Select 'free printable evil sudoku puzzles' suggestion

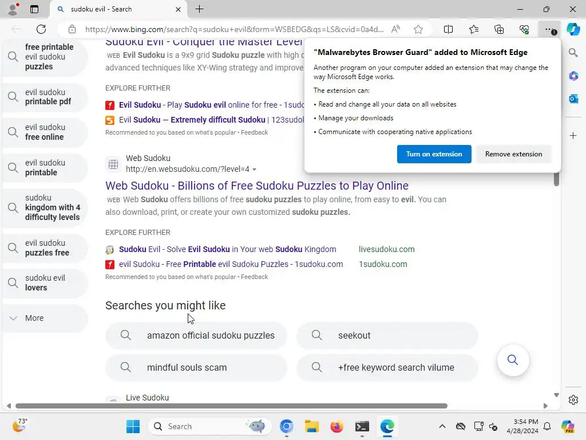(45, 57)
